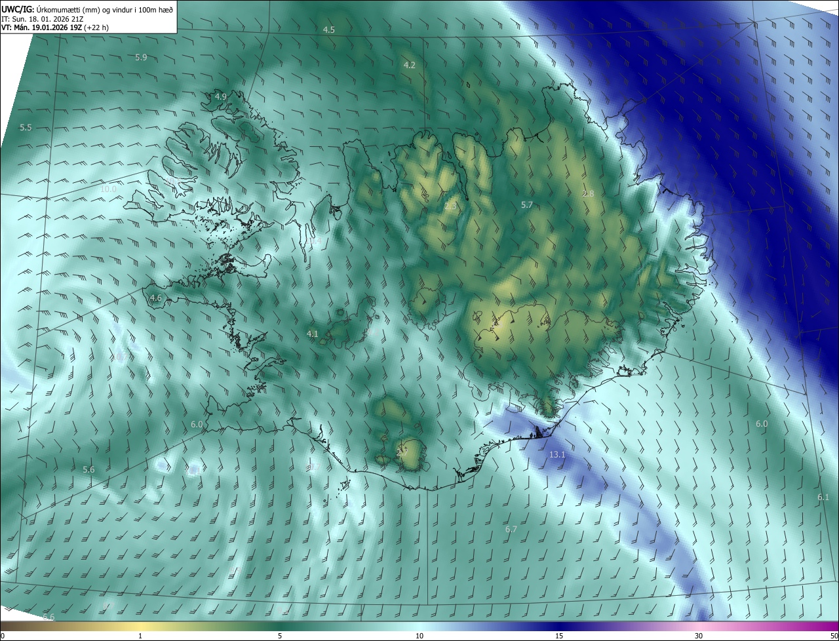Click the 13.1 value label on the map
This screenshot has height=641, width=839.
(x=557, y=455)
